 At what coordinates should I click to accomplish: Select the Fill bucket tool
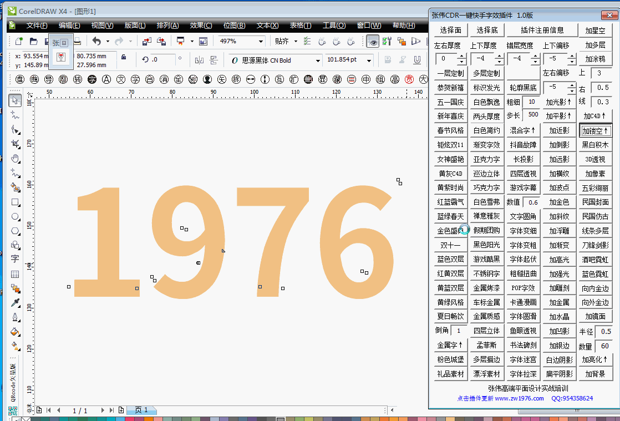point(15,332)
